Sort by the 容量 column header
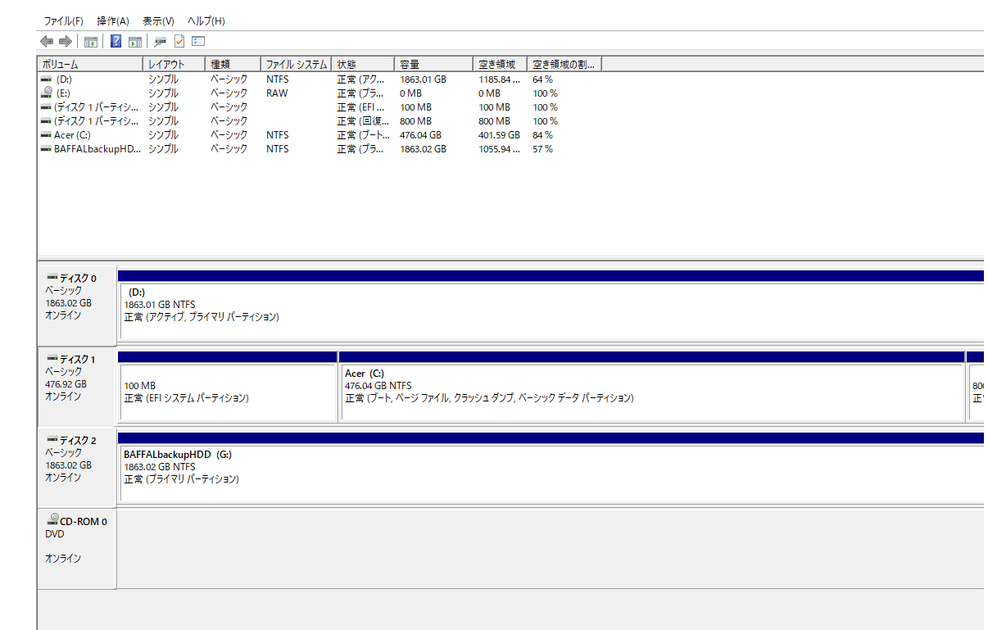Viewport: 988px width, 630px height. 433,64
